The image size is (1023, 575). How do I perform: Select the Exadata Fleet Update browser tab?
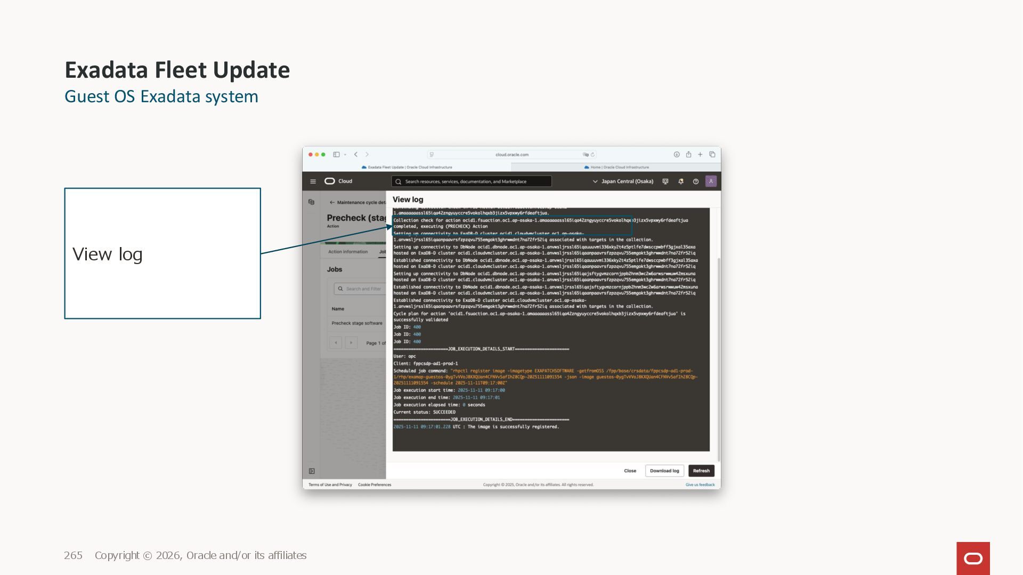pos(407,167)
